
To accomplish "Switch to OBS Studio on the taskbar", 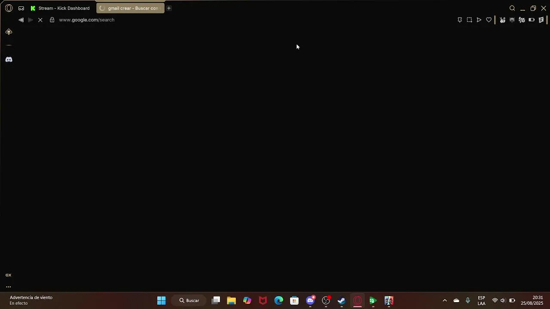I will coord(326,300).
